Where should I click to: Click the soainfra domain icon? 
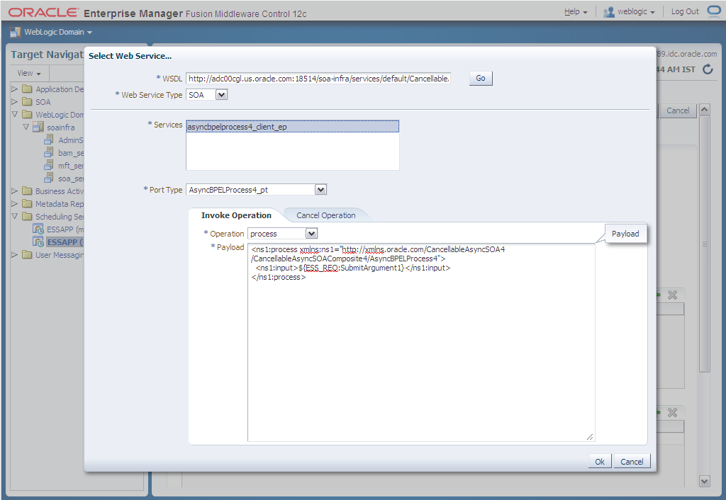tap(39, 127)
